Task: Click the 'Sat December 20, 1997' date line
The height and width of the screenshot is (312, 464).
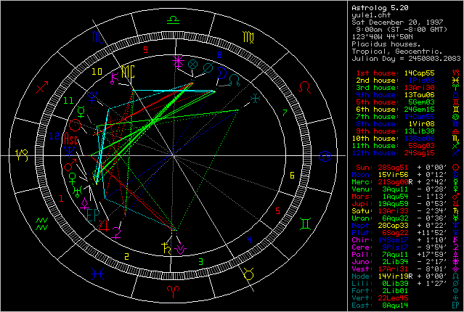Action: point(397,22)
